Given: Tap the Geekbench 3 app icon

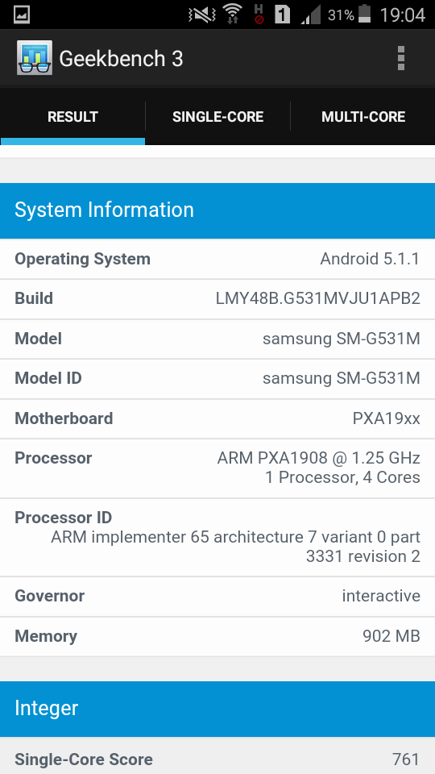Looking at the screenshot, I should click(x=34, y=58).
